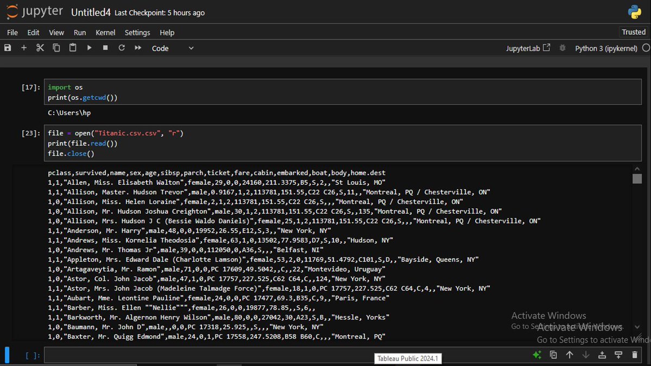The image size is (651, 366).
Task: Click the C:\Users\hp output text
Action: (x=69, y=113)
